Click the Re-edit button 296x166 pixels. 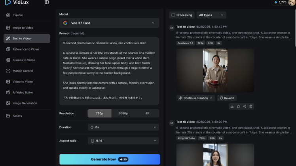coord(227,98)
